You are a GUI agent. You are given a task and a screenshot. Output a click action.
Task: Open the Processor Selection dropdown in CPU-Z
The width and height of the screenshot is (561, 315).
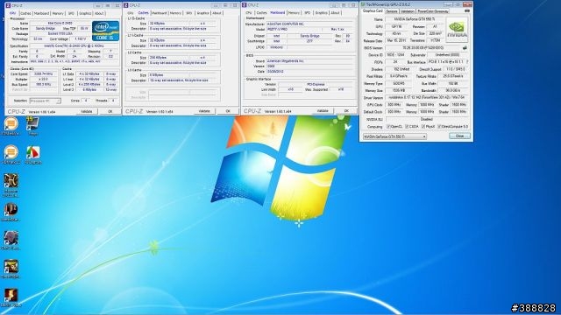point(45,101)
